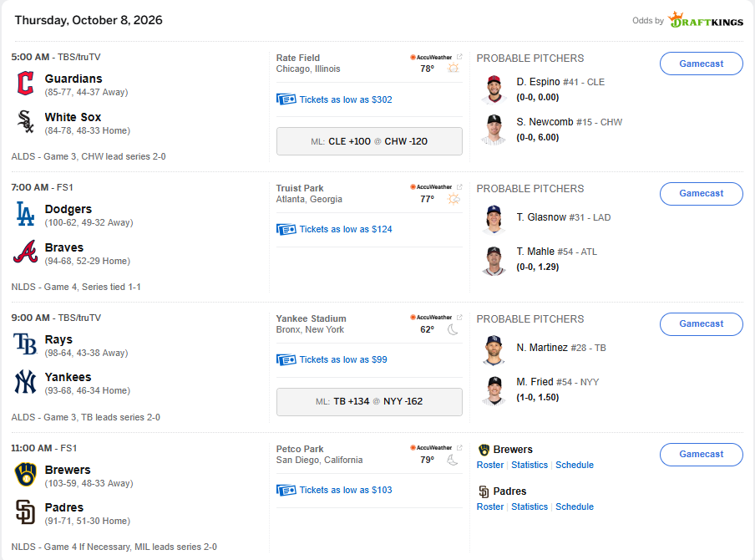Click the Dodgers LA logo
The image size is (755, 560).
[x=26, y=213]
